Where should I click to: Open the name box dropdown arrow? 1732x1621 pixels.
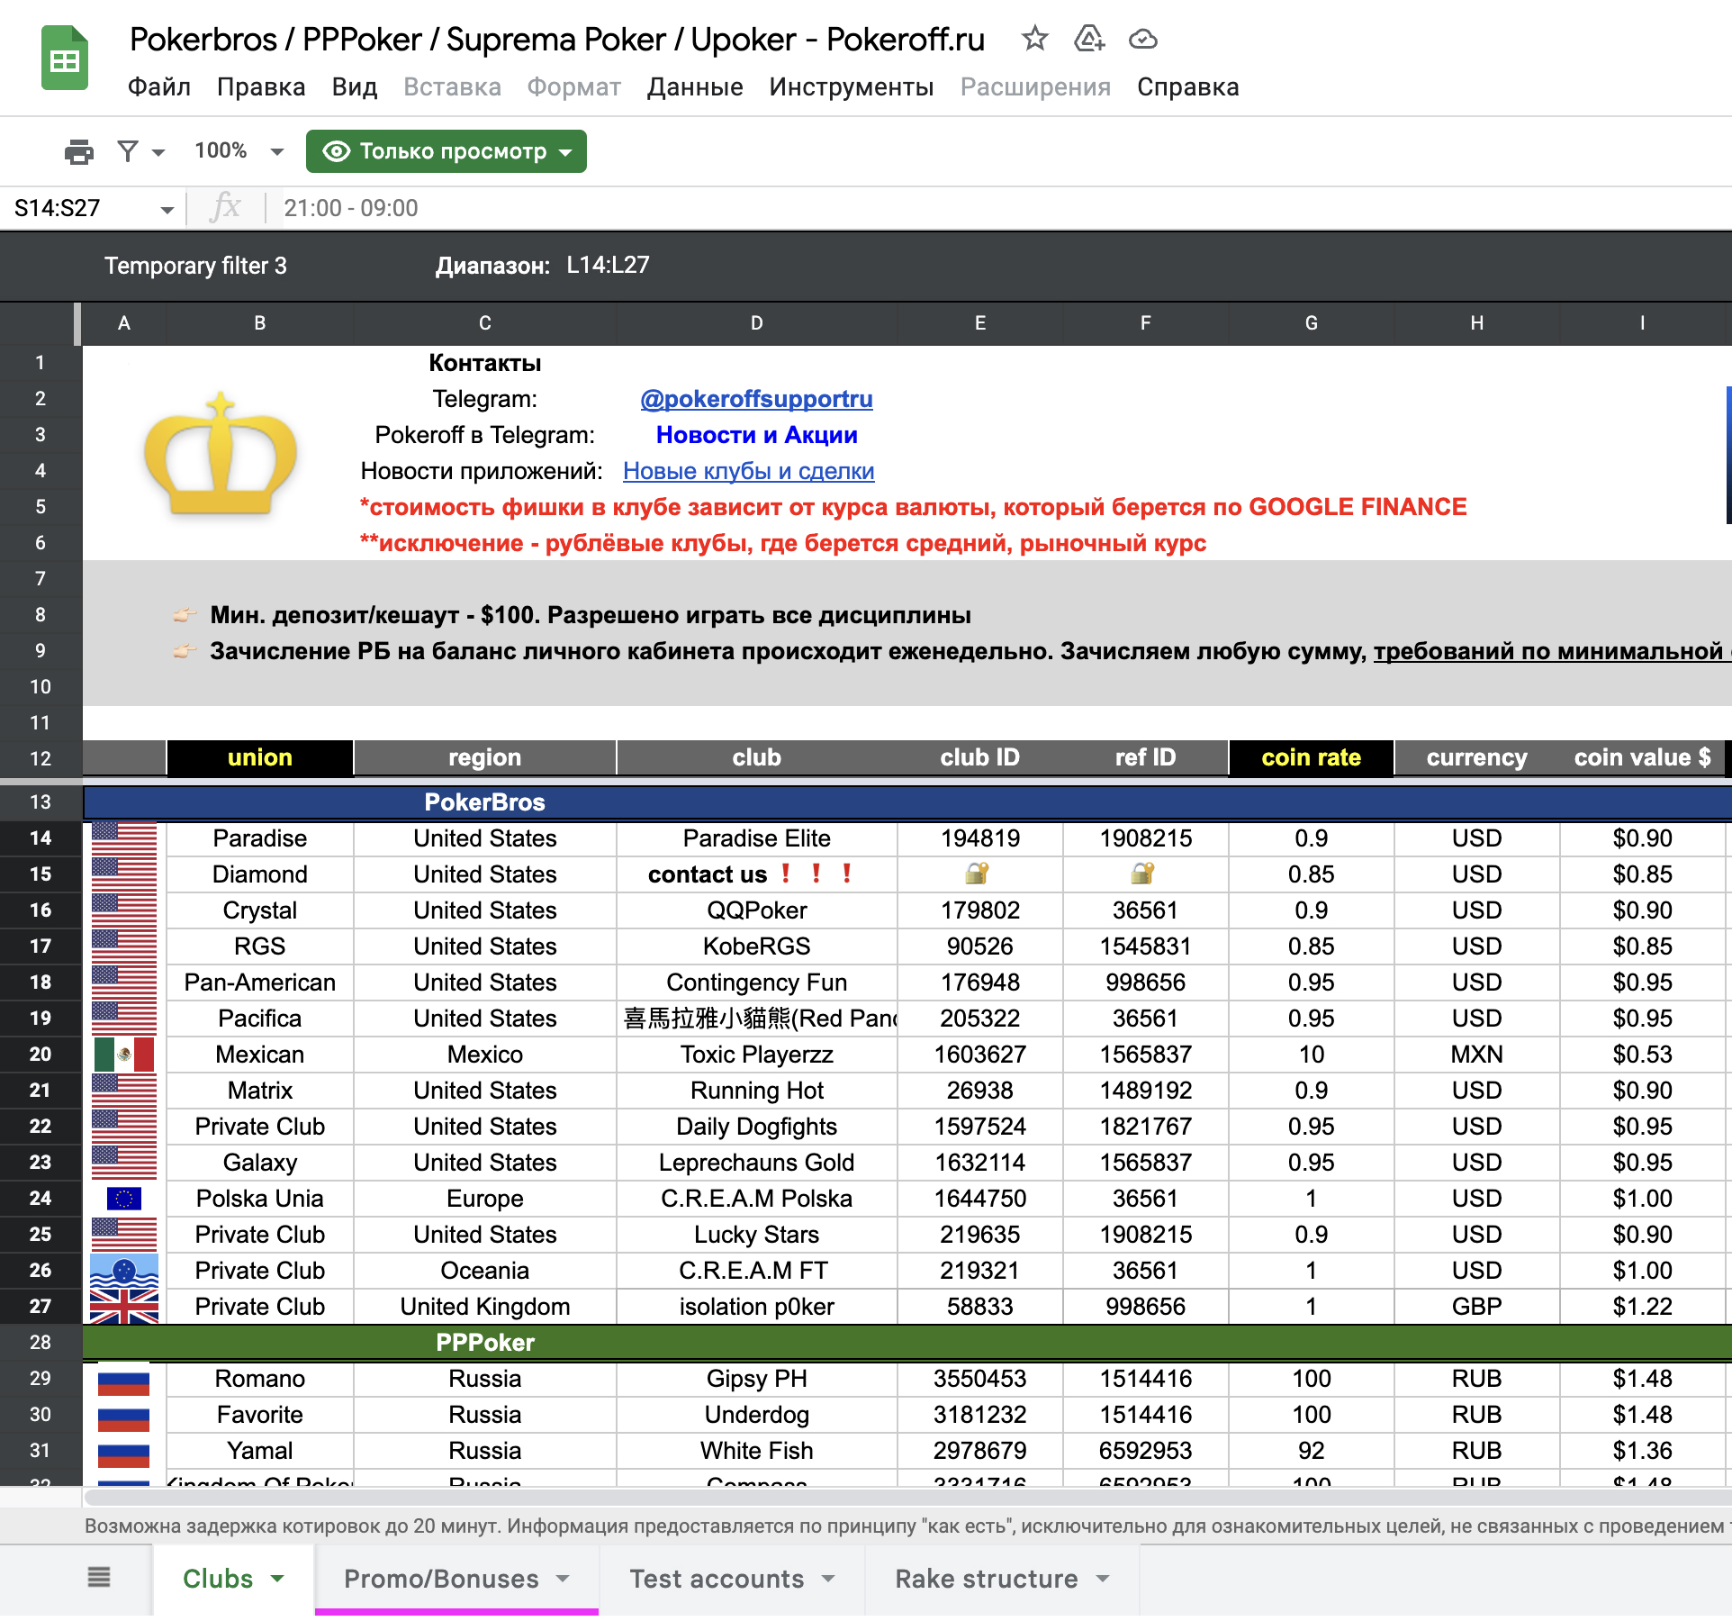click(x=167, y=209)
